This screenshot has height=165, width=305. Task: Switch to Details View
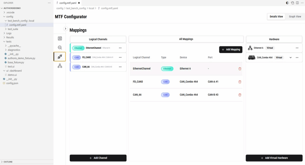[276, 17]
